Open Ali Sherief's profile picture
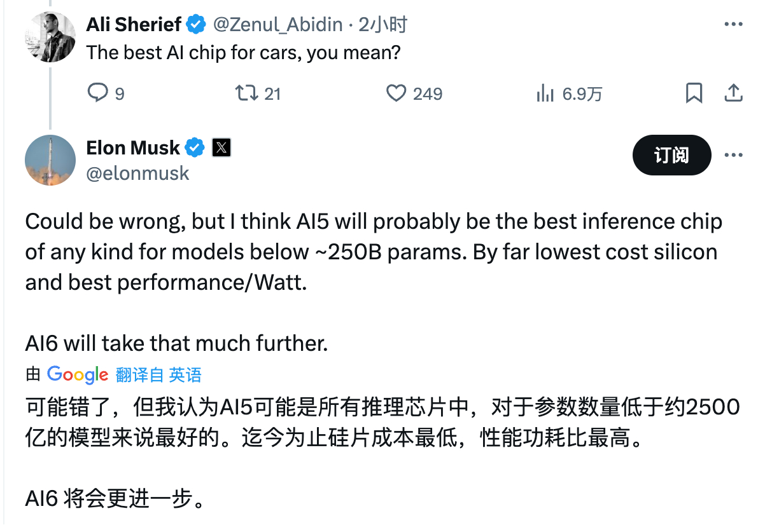The image size is (765, 525). [x=50, y=36]
